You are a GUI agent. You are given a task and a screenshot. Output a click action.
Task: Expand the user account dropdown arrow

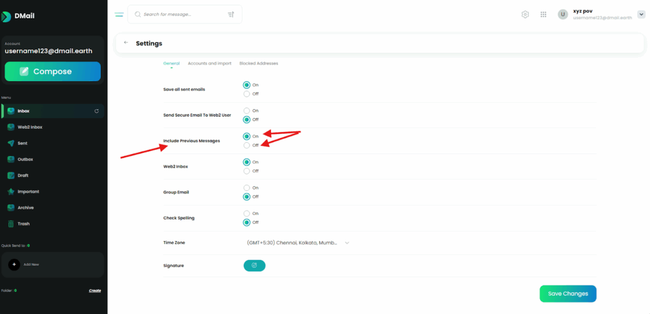click(640, 15)
